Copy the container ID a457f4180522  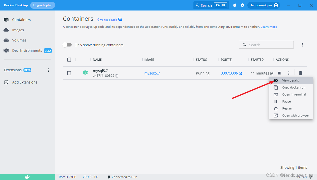[117, 76]
